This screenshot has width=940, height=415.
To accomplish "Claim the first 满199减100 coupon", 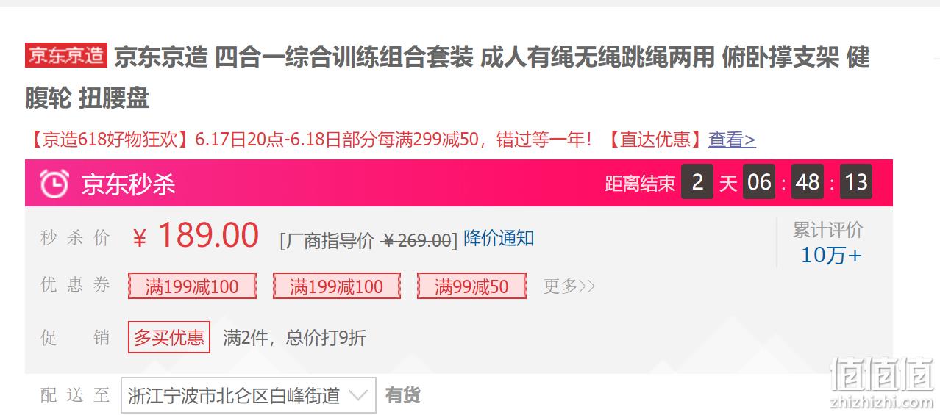I will (x=192, y=286).
